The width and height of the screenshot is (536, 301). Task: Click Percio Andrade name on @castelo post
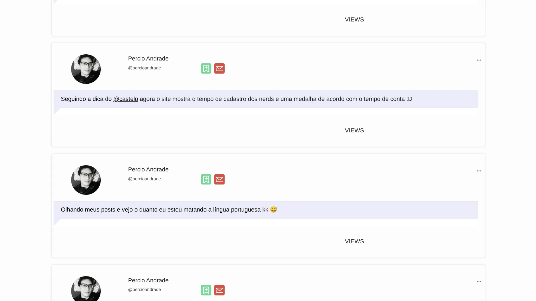point(148,59)
